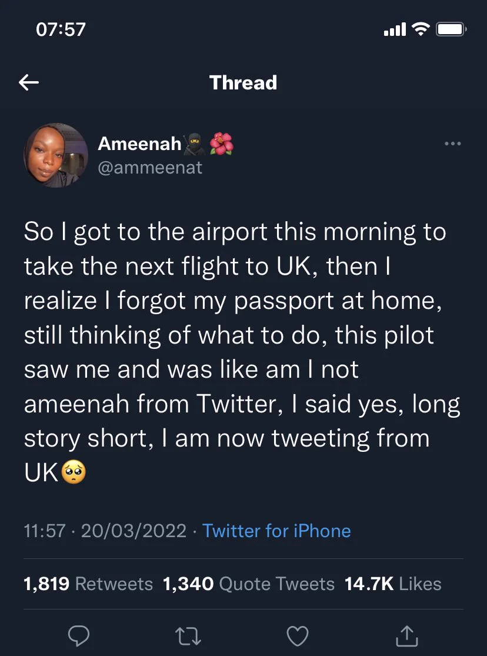Image resolution: width=487 pixels, height=656 pixels.
Task: Tap the 11:57 tweet timestamp
Action: [x=45, y=531]
